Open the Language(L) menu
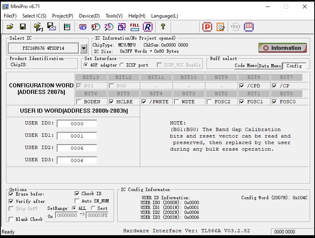The image size is (315, 238). pos(164,16)
